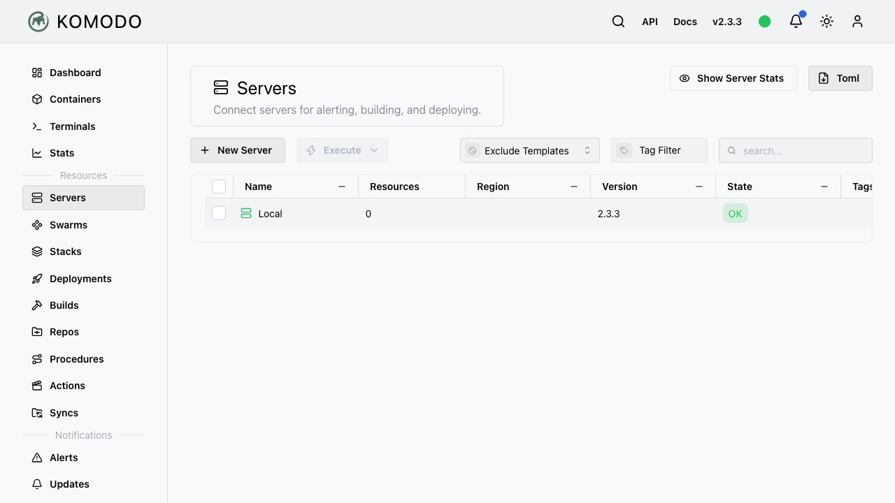Image resolution: width=895 pixels, height=503 pixels.
Task: Open the Local server link
Action: (x=262, y=213)
